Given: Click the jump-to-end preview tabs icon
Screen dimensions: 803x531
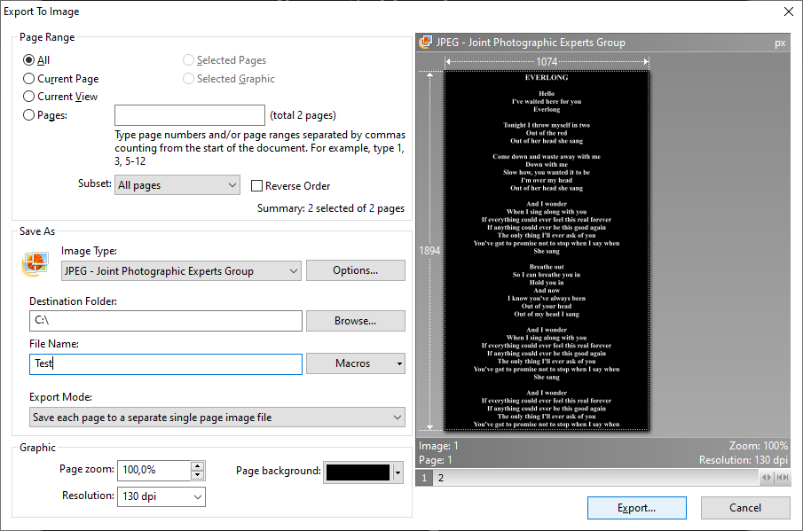Looking at the screenshot, I should click(x=783, y=477).
